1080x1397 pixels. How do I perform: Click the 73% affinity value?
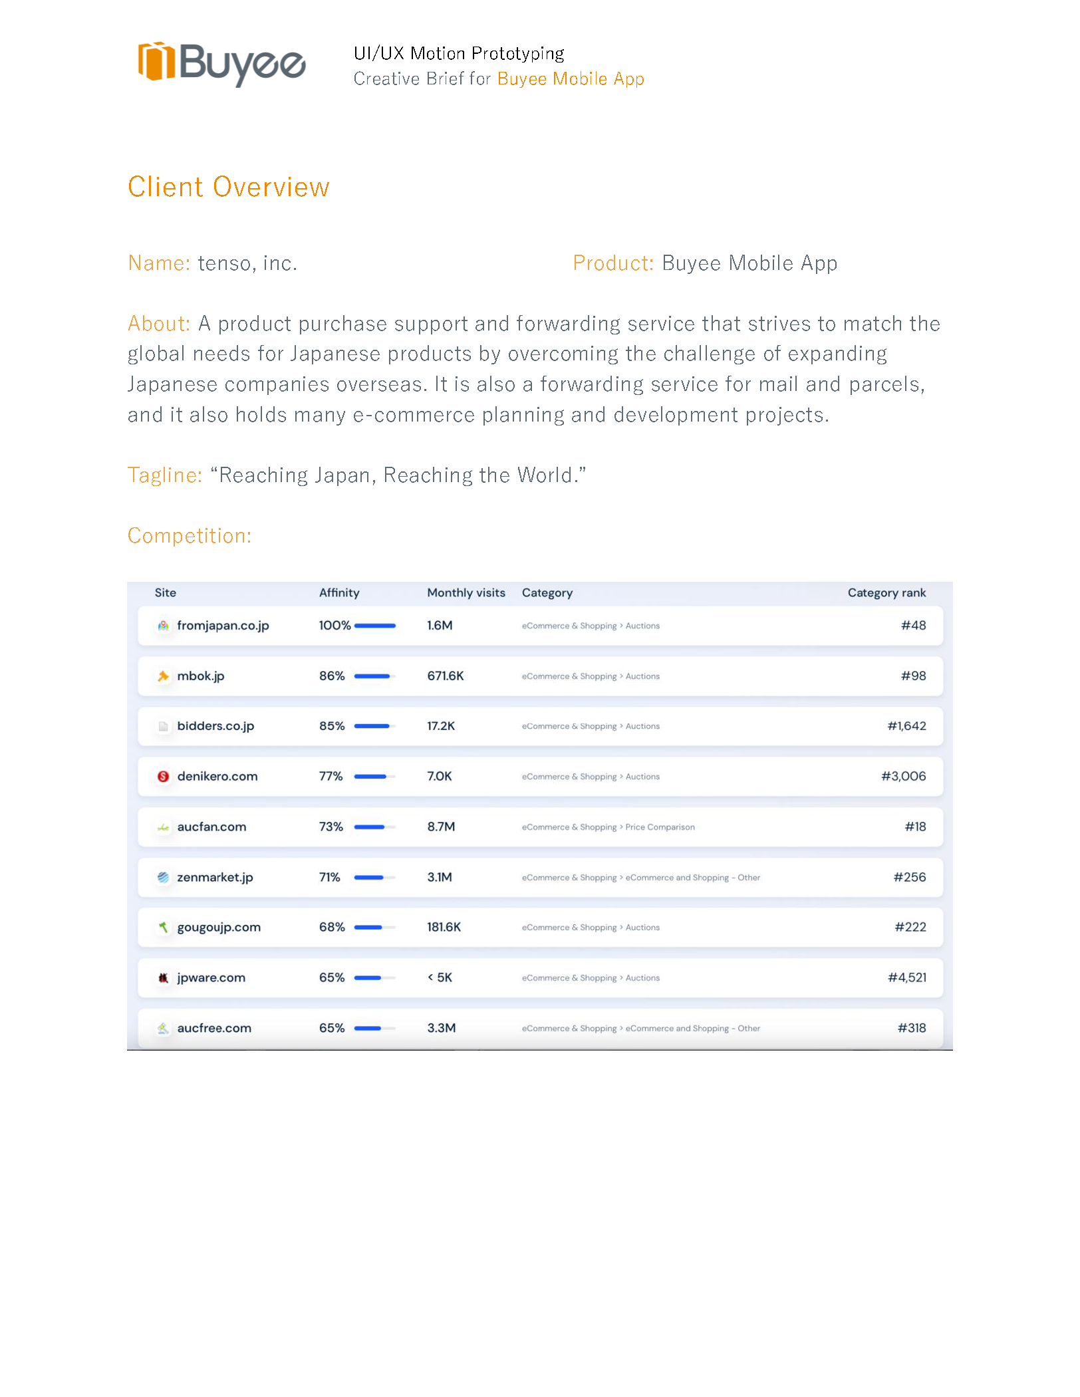pos(331,827)
